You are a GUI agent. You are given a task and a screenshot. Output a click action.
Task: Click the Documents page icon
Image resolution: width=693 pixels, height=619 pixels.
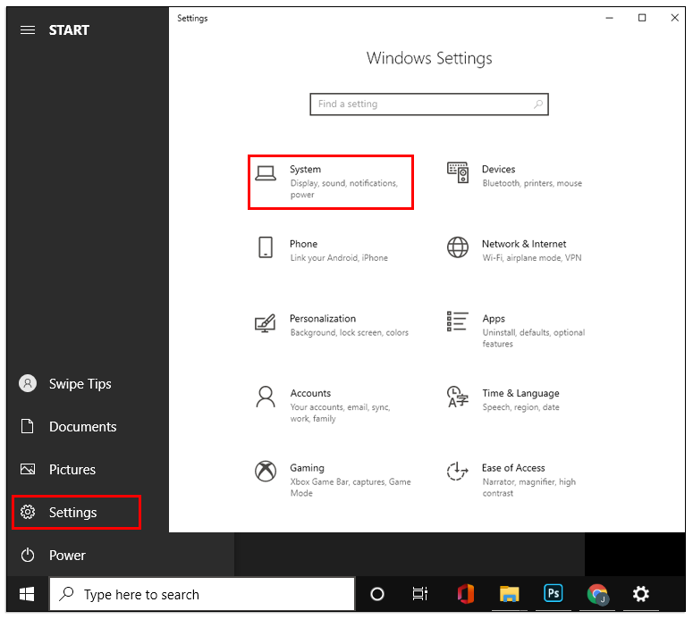pyautogui.click(x=28, y=426)
